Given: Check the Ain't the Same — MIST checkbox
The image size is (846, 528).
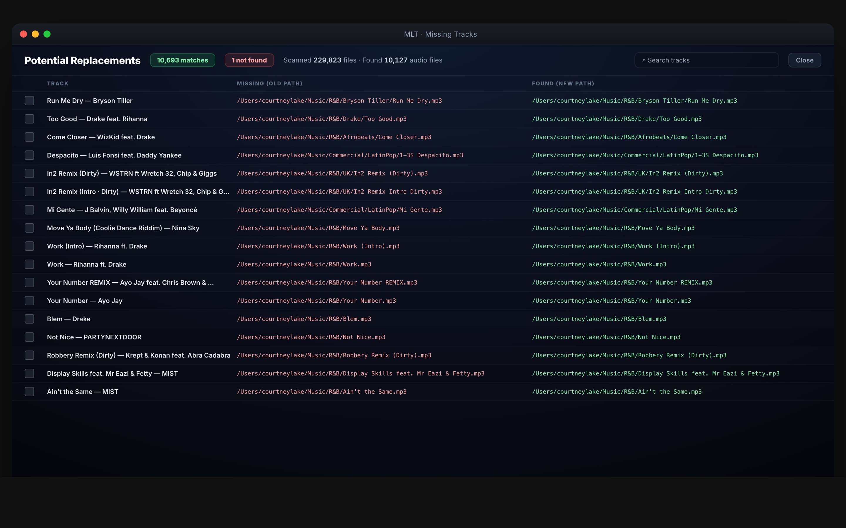Looking at the screenshot, I should 29,391.
